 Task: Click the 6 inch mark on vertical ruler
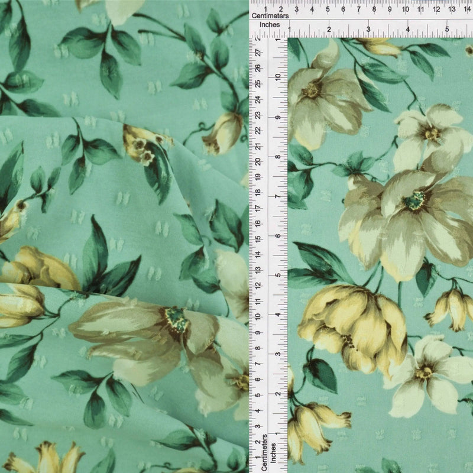pyautogui.click(x=278, y=235)
